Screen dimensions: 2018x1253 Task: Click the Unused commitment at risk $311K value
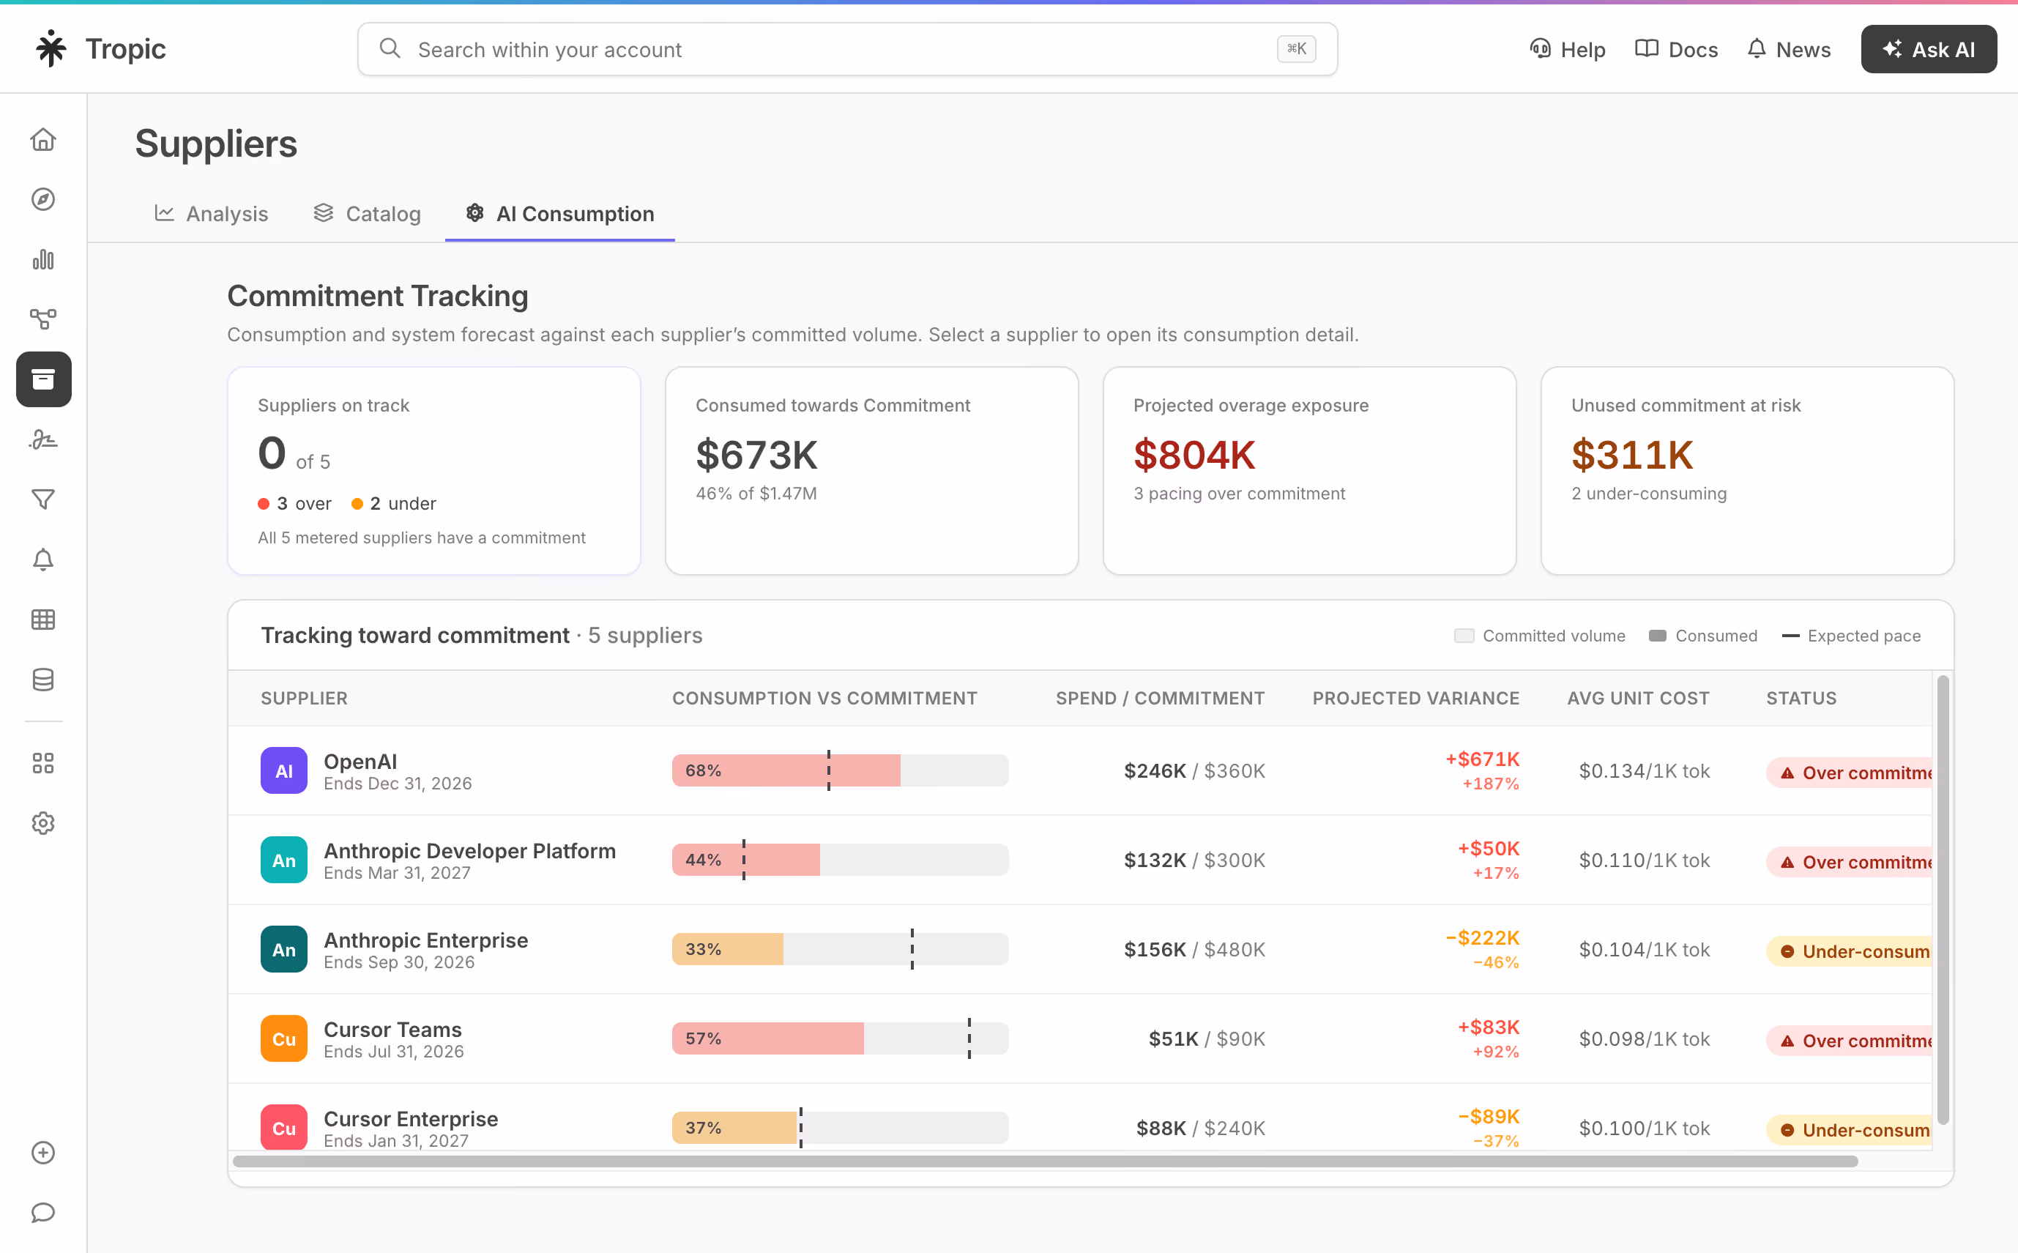[1632, 455]
